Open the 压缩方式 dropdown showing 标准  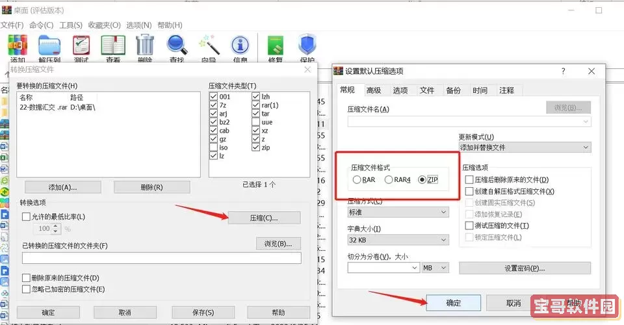pyautogui.click(x=398, y=213)
